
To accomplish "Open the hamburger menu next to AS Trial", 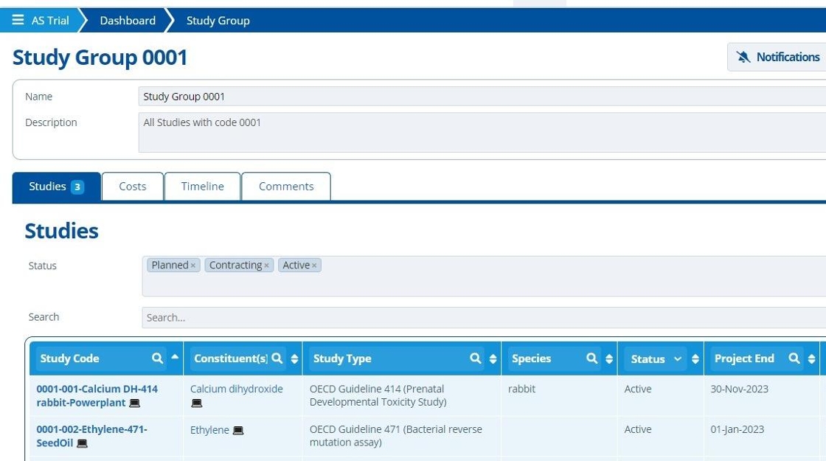I will (18, 20).
